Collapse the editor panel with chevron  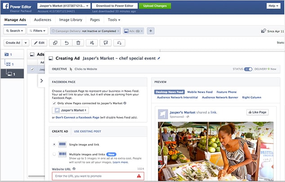(41, 81)
